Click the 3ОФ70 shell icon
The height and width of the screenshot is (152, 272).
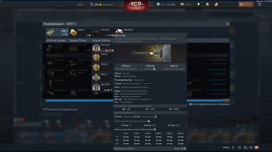tap(96, 67)
